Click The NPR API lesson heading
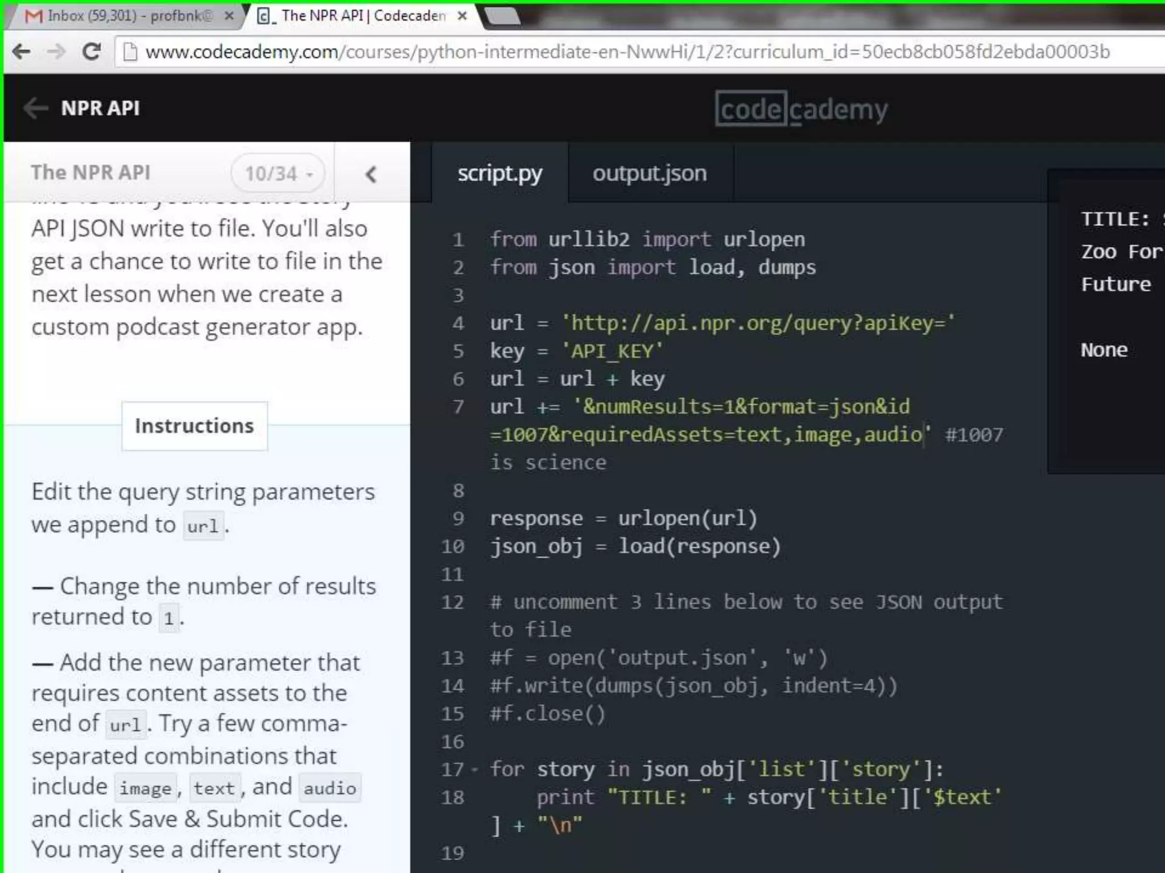1165x873 pixels. [x=90, y=172]
